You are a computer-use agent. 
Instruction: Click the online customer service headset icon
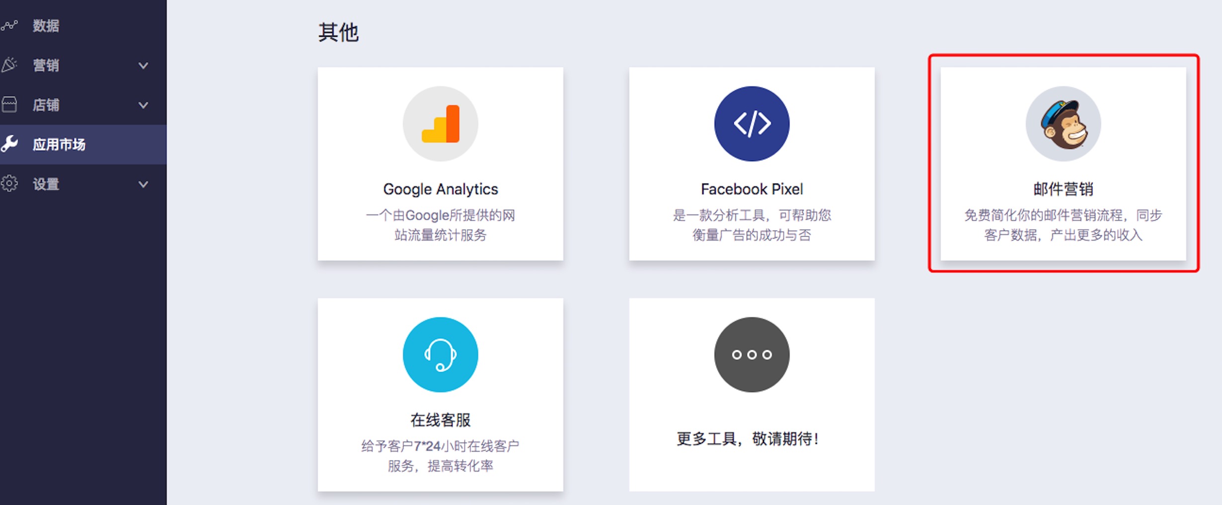pyautogui.click(x=440, y=355)
